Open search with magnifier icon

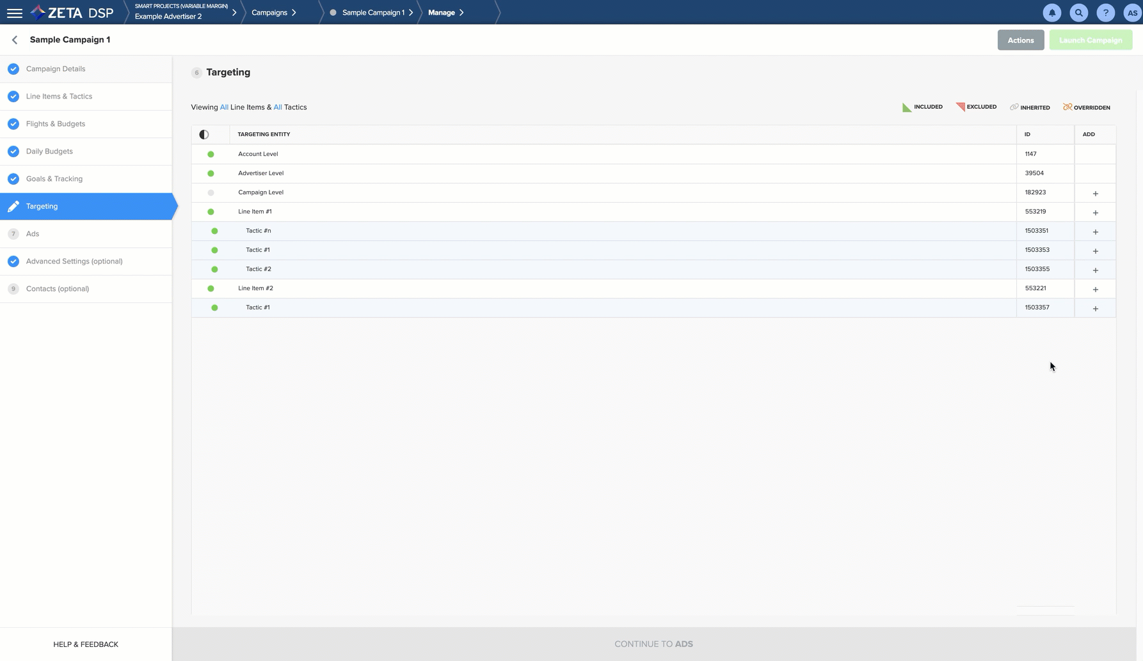click(1078, 13)
